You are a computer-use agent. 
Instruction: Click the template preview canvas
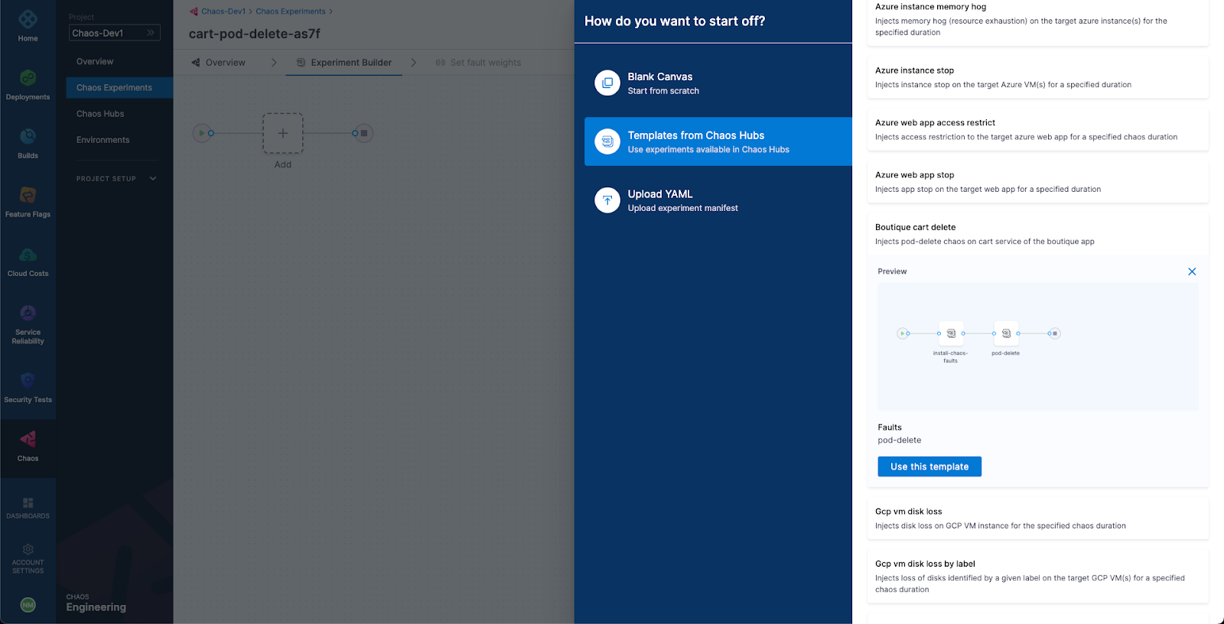tap(1038, 346)
